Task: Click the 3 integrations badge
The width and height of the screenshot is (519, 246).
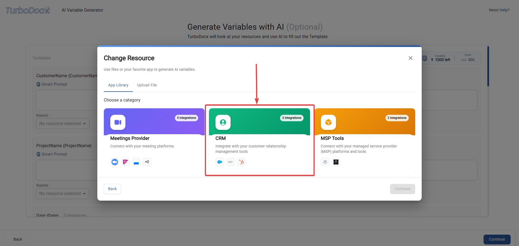Action: tap(292, 118)
